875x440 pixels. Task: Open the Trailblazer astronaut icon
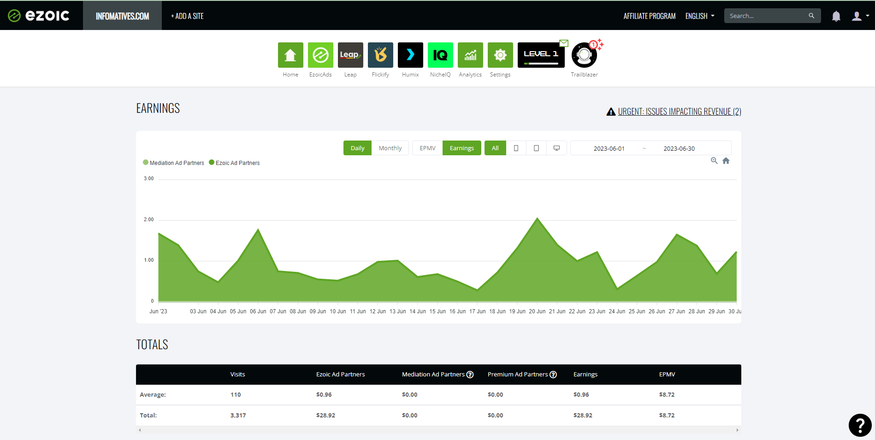click(x=584, y=55)
